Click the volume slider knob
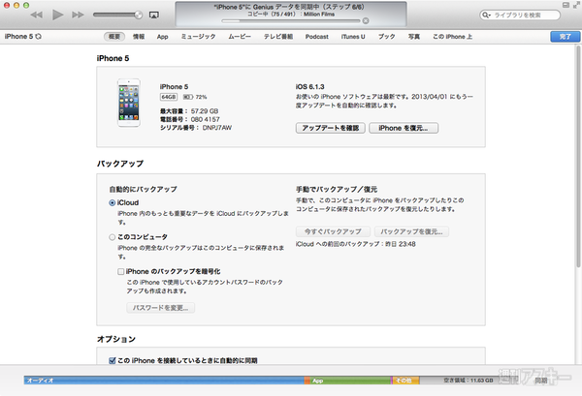 138,15
